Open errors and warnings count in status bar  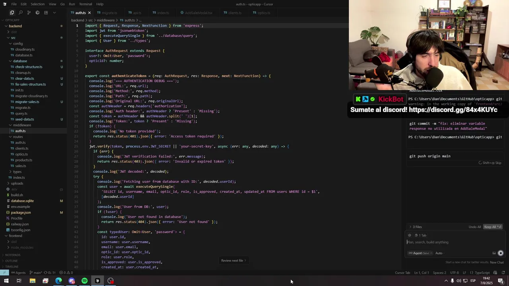point(66,272)
